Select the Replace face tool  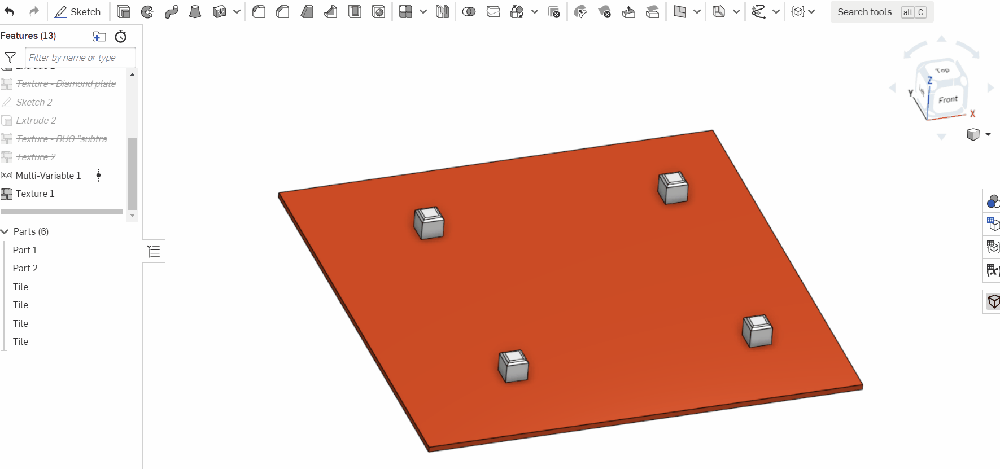[653, 12]
